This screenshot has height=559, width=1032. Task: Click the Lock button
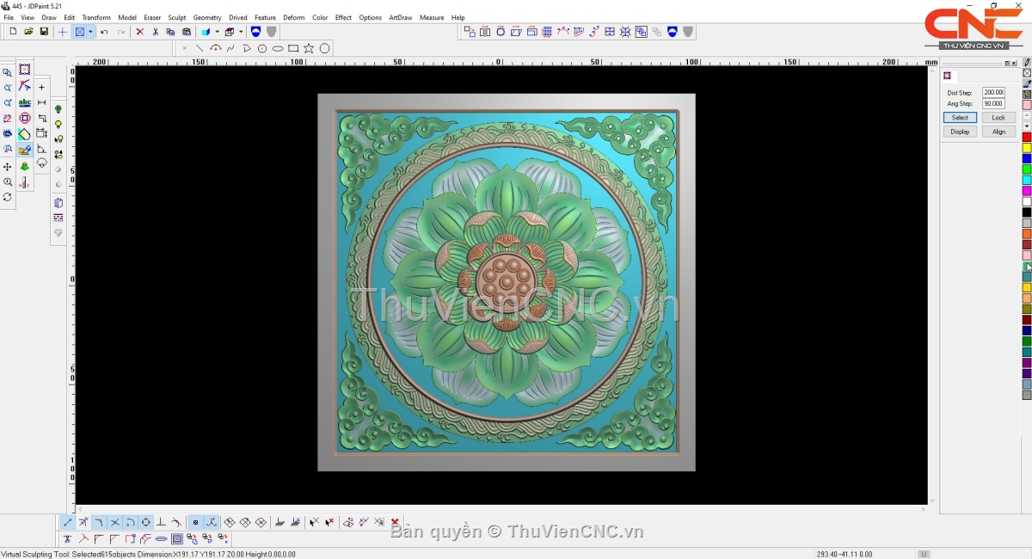pyautogui.click(x=998, y=118)
